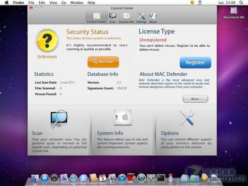
Task: Click the shield icon in the menu bar
Action: pos(192,2)
